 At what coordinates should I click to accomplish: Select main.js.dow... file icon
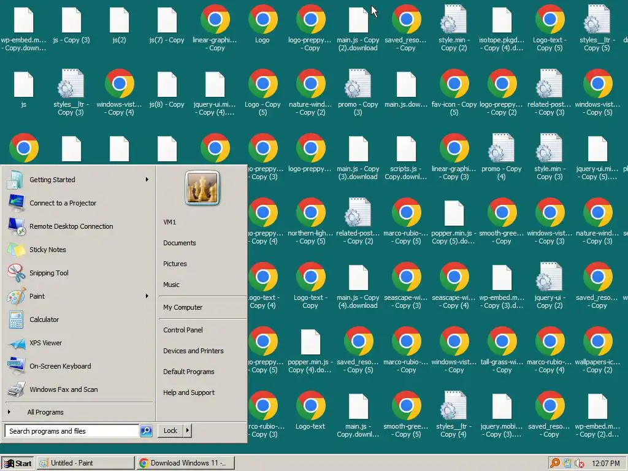pos(406,90)
